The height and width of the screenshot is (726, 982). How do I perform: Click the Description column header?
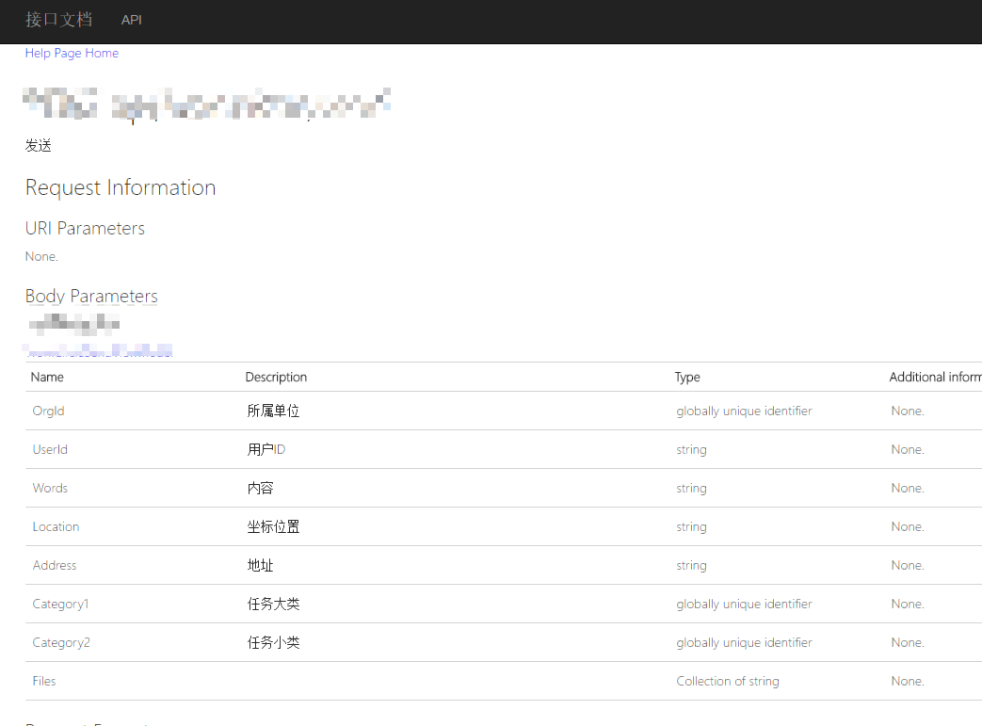click(x=276, y=378)
